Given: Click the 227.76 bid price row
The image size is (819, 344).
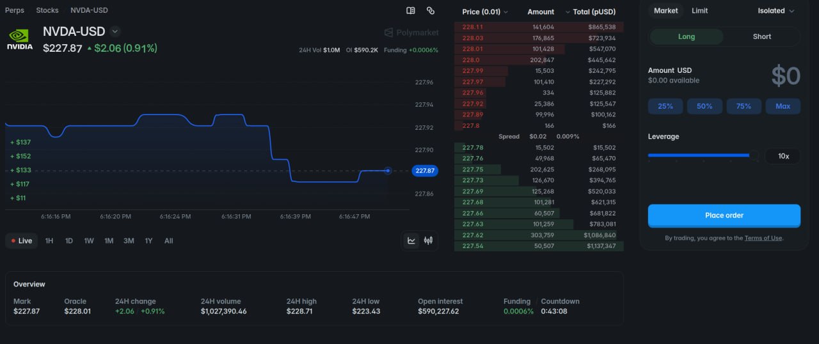Looking at the screenshot, I should [x=539, y=159].
